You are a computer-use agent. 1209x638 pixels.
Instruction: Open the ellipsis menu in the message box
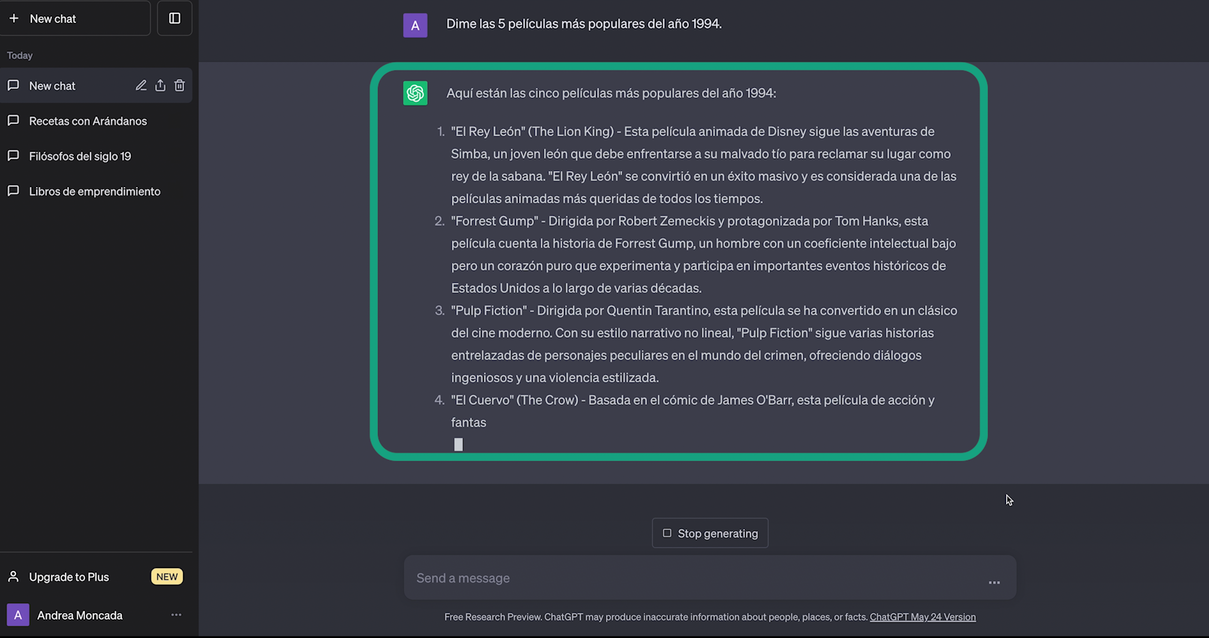pos(994,583)
